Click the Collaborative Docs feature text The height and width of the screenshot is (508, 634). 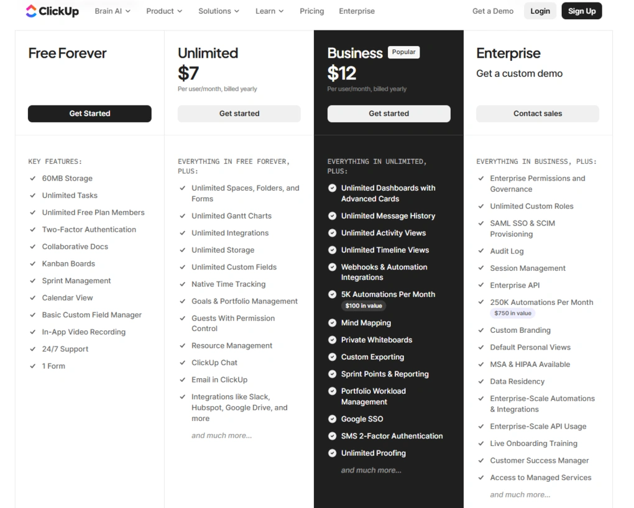point(75,247)
